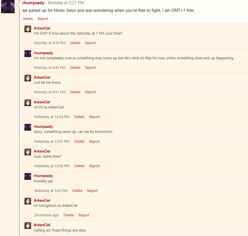Report the Yesterday 12:54 PM comment
This screenshot has width=248, height=236.
tap(94, 117)
